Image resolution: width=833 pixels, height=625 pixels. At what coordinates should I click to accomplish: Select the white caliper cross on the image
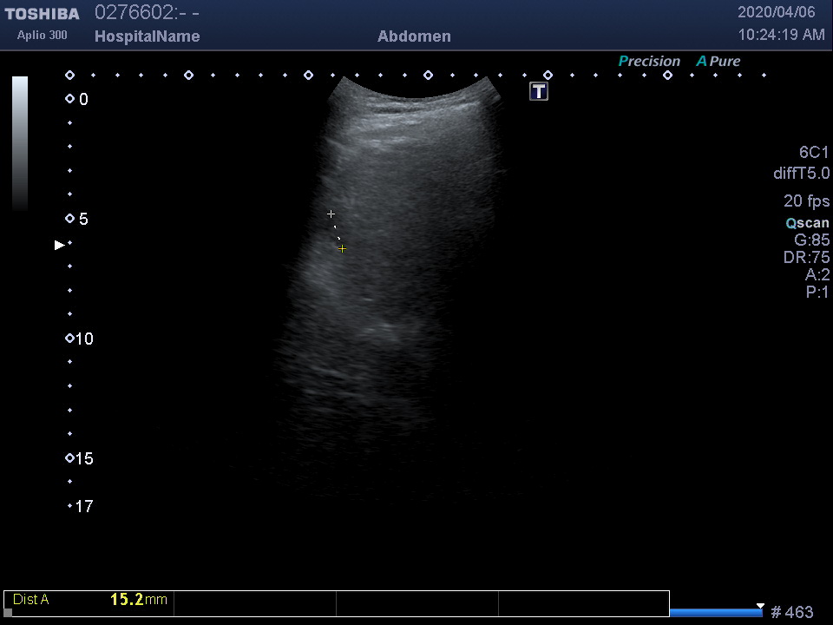click(x=331, y=214)
